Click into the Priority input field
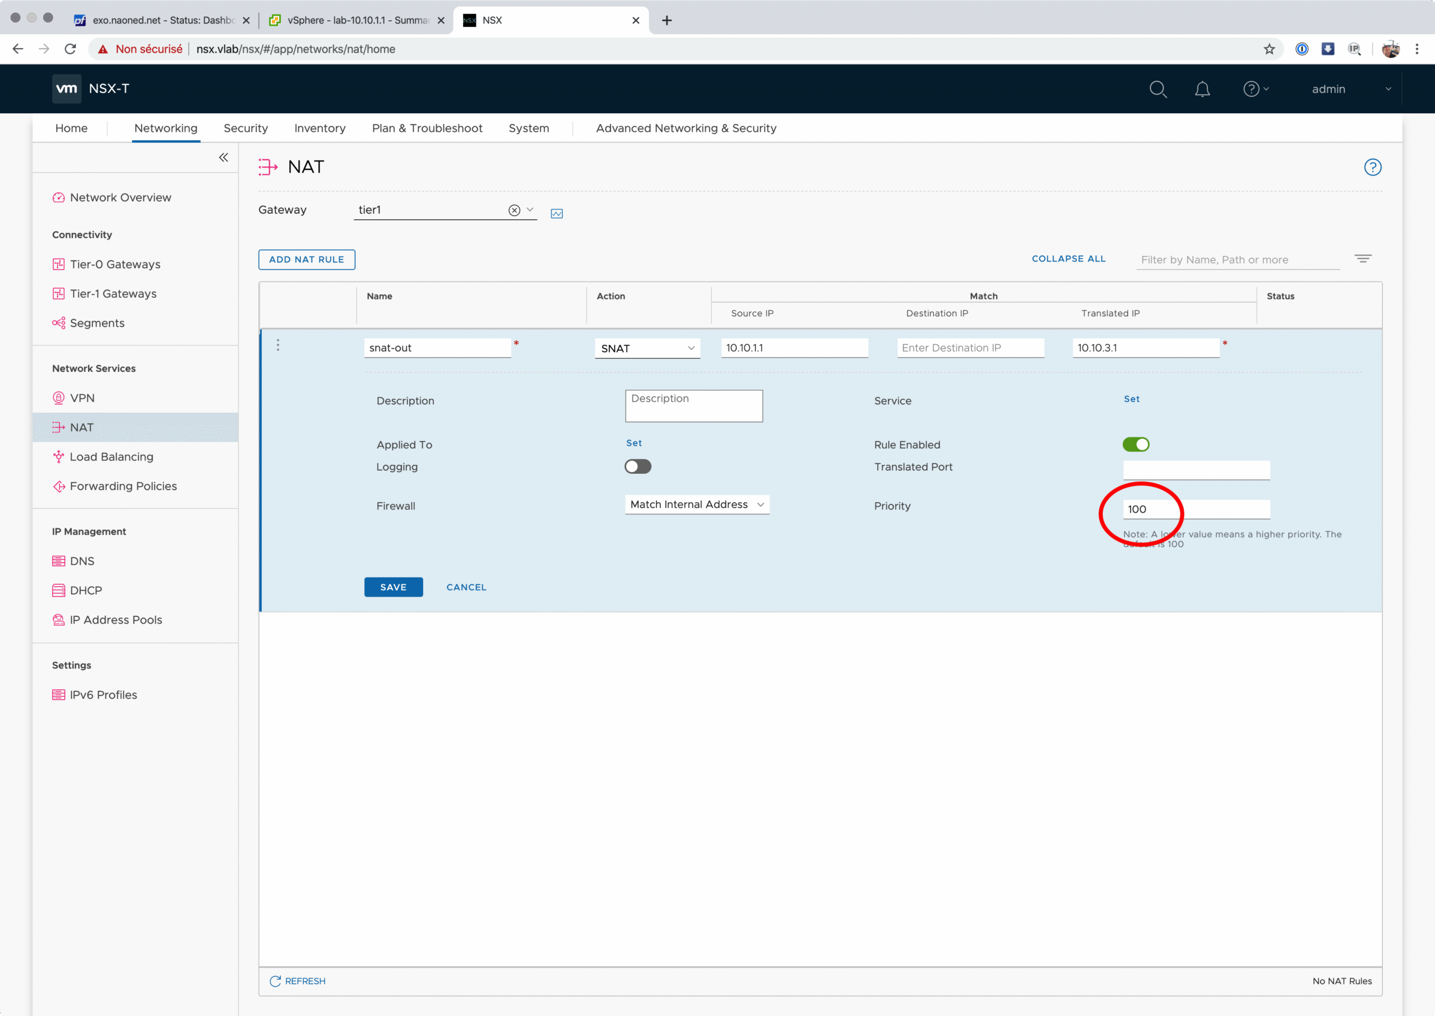The width and height of the screenshot is (1435, 1016). tap(1196, 509)
